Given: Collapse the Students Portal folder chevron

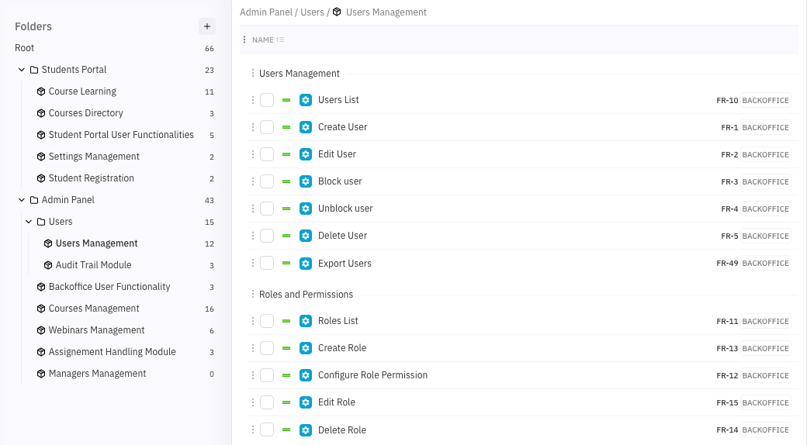Looking at the screenshot, I should tap(22, 70).
